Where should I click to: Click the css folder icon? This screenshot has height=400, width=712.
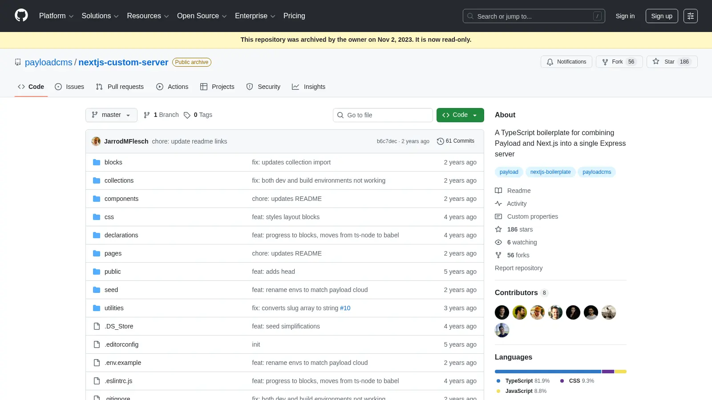[x=97, y=217]
